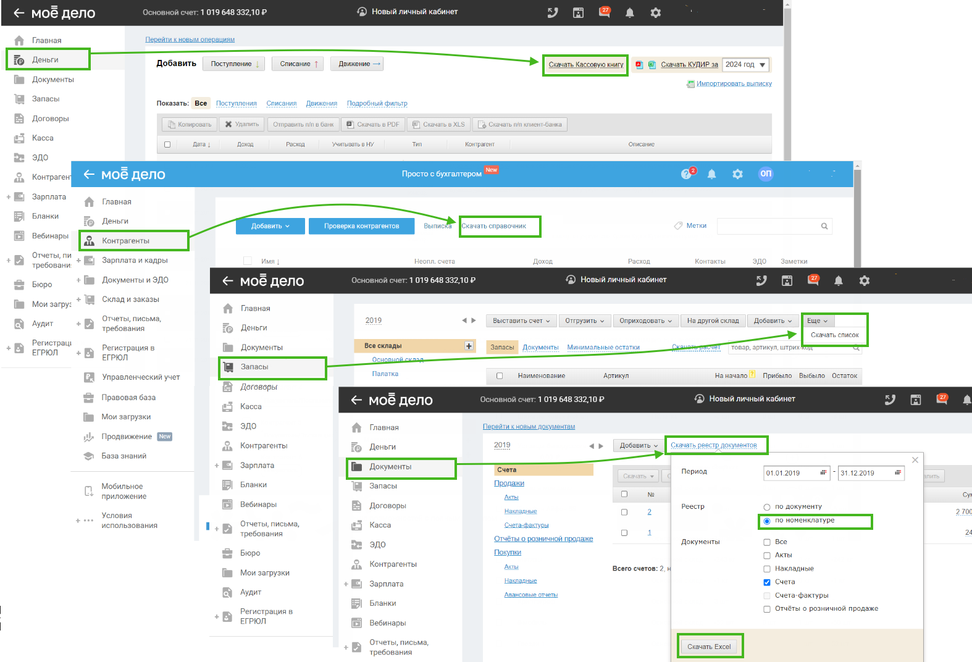972x662 pixels.
Task: Click previous-year arrow beside 2019 in Запасы page
Action: pos(464,321)
